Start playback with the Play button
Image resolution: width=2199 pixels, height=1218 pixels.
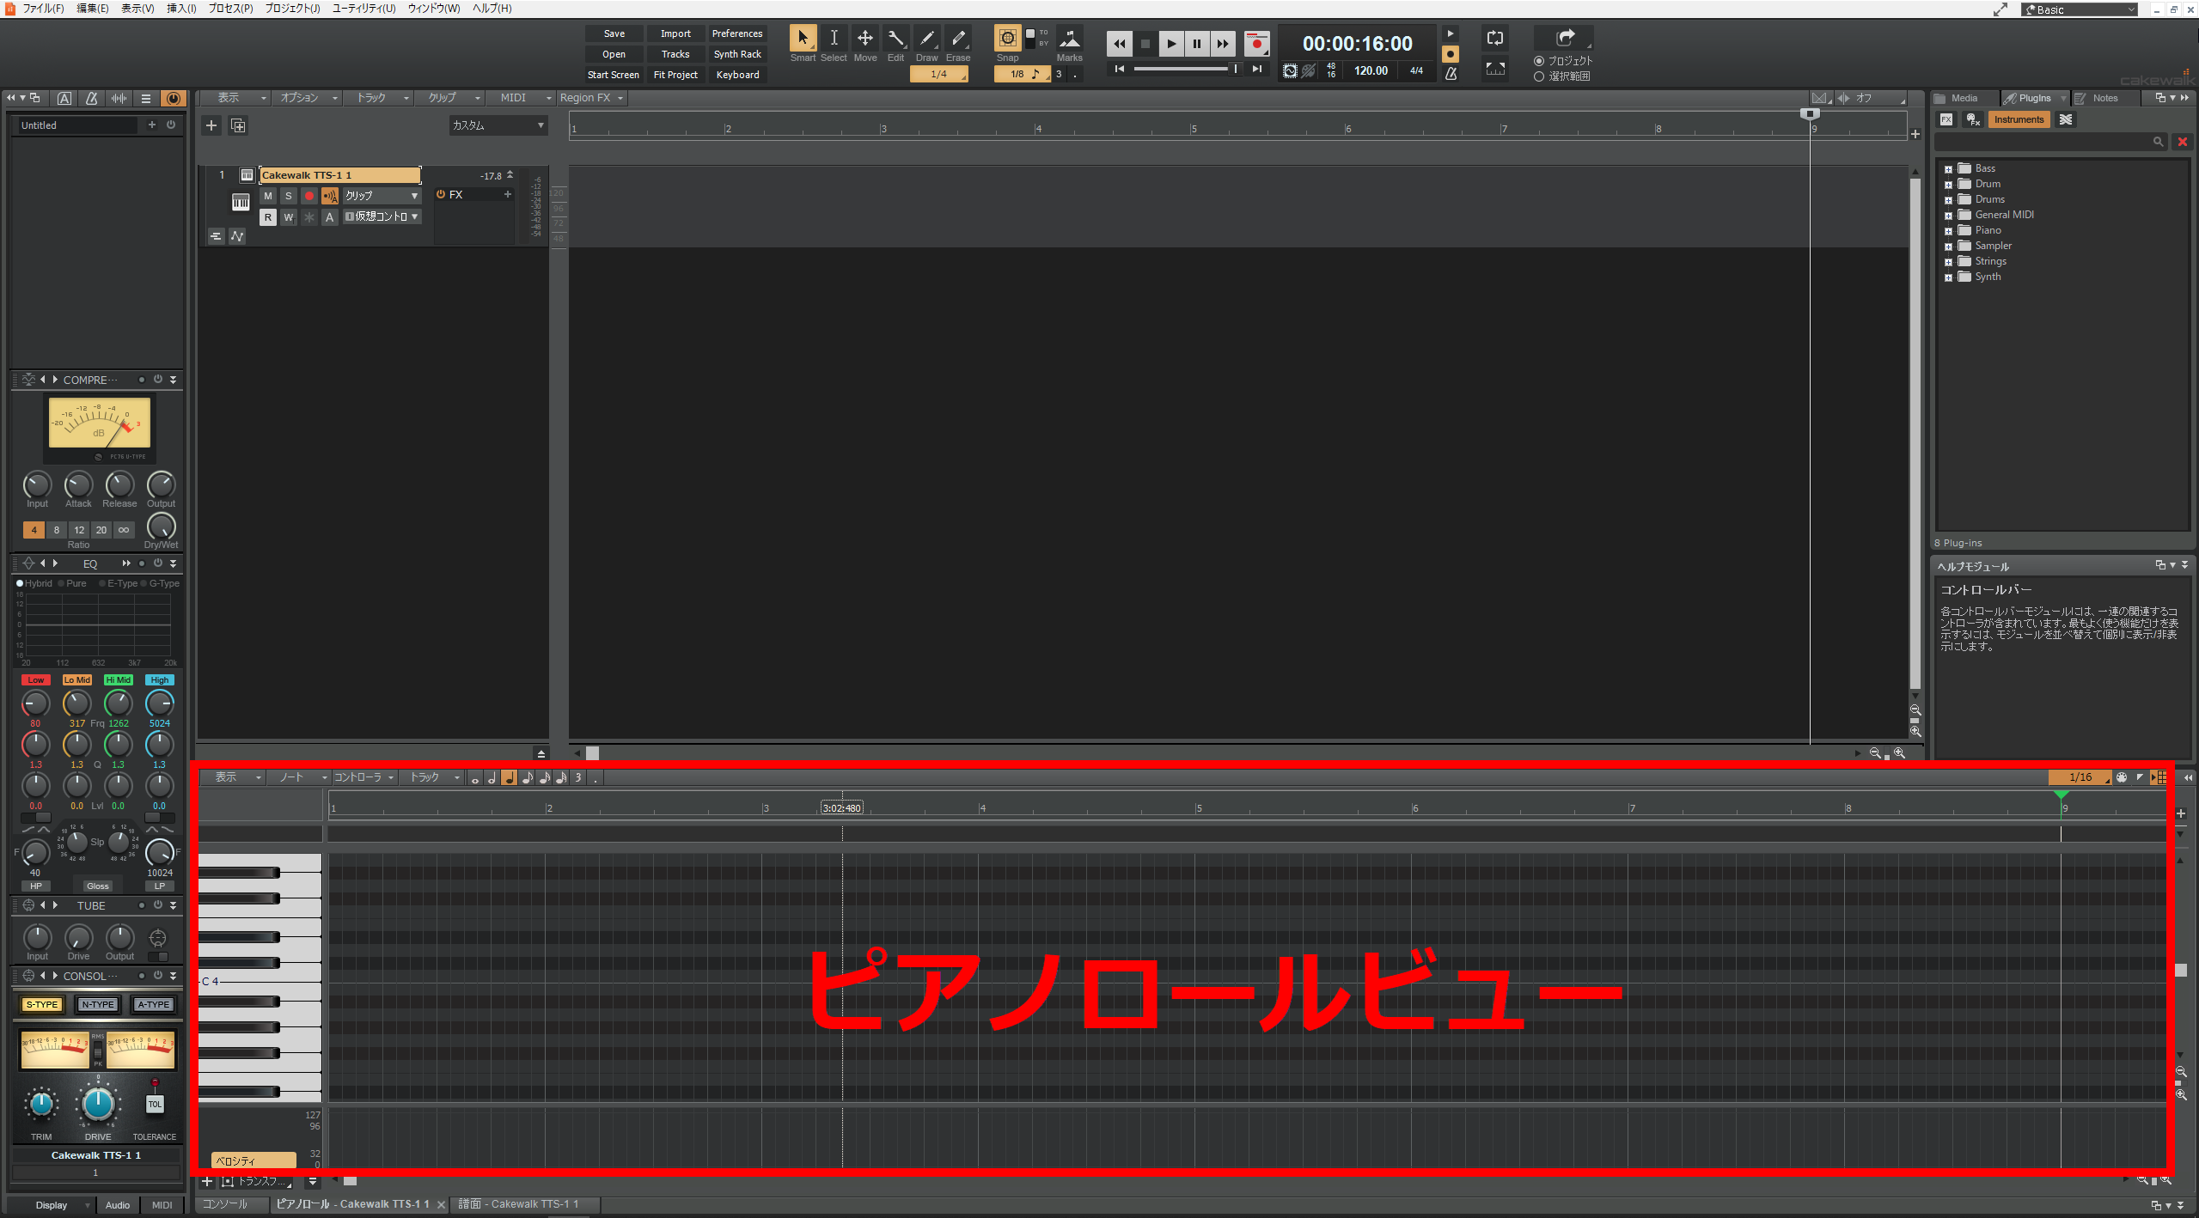(x=1170, y=44)
